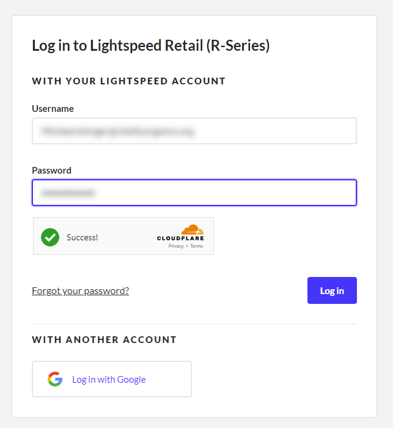Focus the Username input field
The image size is (393, 428).
coord(194,131)
